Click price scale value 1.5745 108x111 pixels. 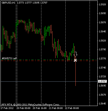point(102,68)
